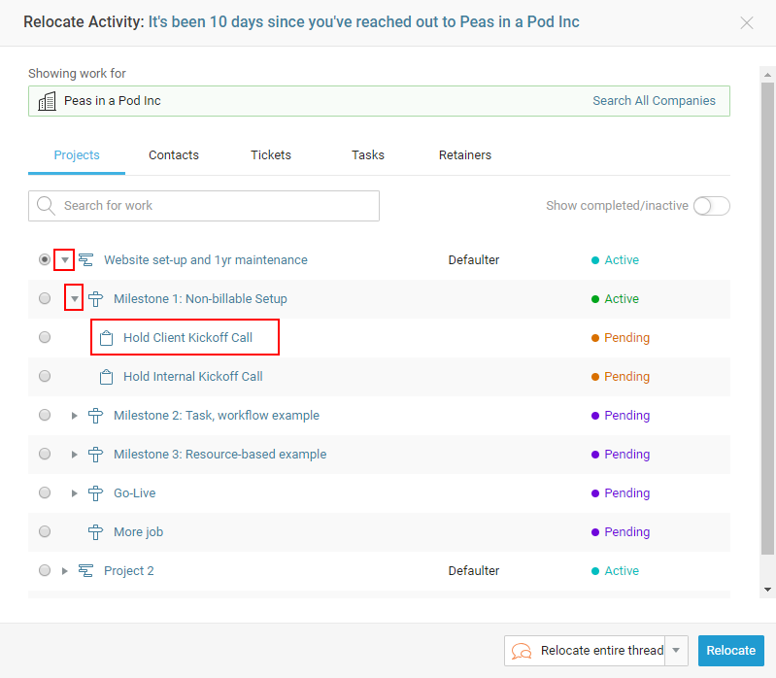Select the radio button for Milestone 1
776x678 pixels.
(x=45, y=299)
